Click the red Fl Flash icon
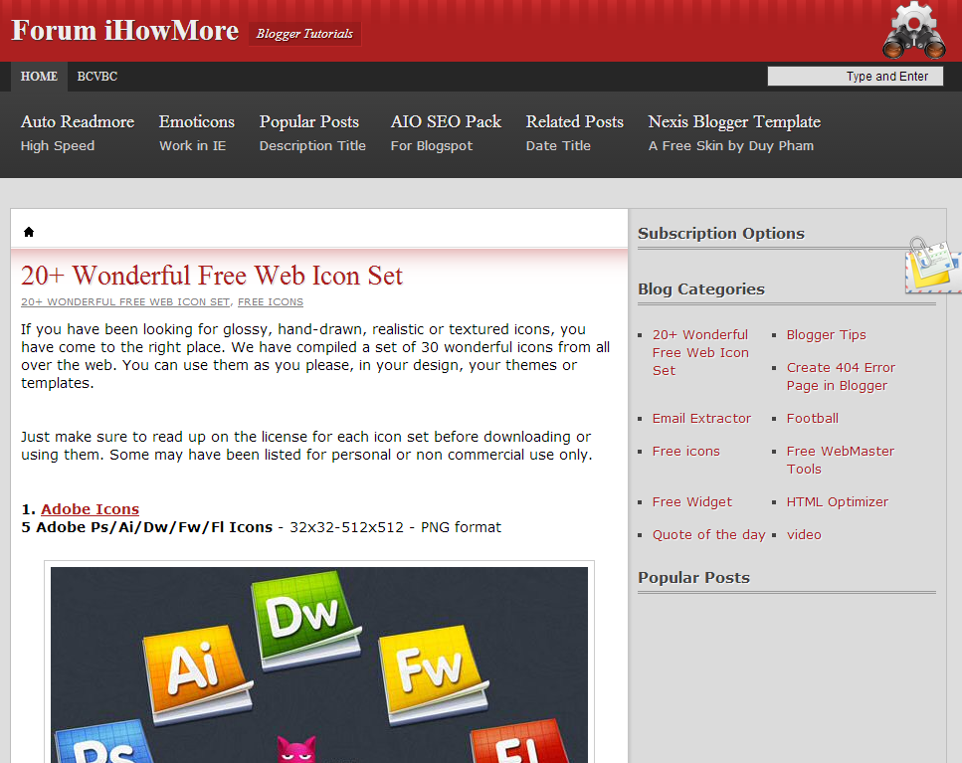The image size is (962, 763). [x=520, y=741]
